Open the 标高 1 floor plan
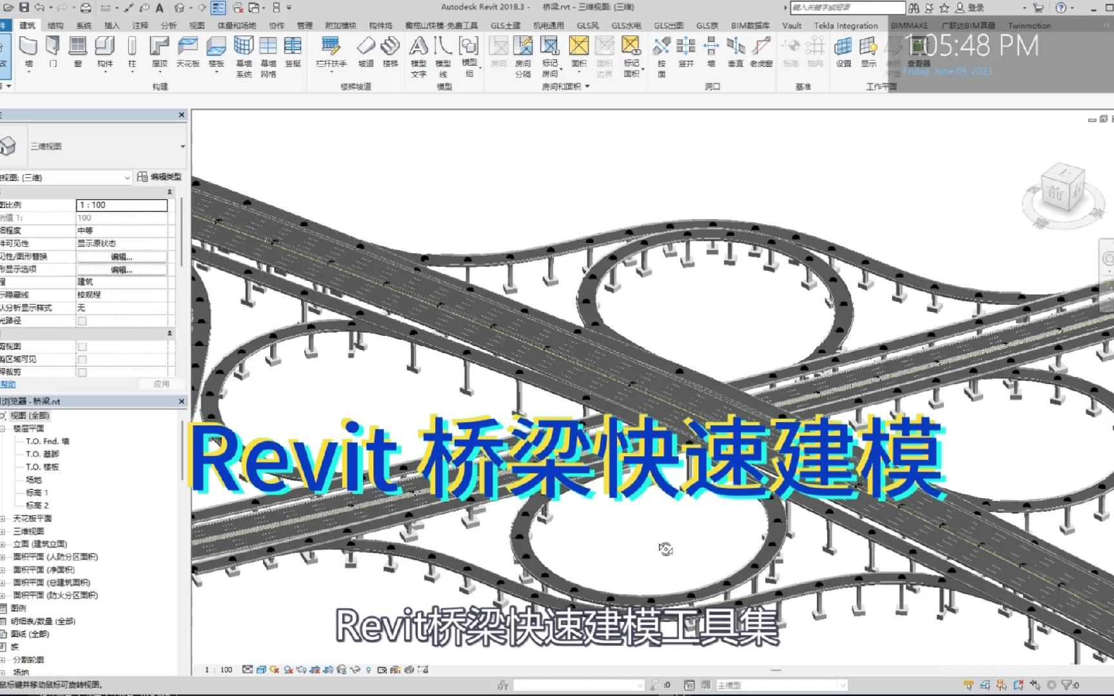The height and width of the screenshot is (696, 1114). (37, 493)
